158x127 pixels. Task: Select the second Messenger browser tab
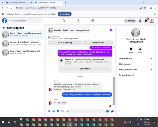coord(48,3)
